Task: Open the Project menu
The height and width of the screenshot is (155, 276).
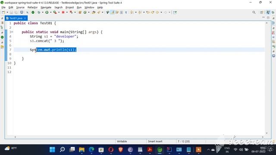Action: pos(69,7)
